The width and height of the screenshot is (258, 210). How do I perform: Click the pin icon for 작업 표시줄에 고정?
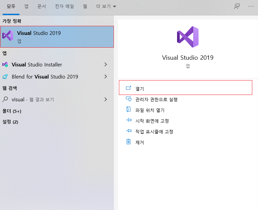129,131
